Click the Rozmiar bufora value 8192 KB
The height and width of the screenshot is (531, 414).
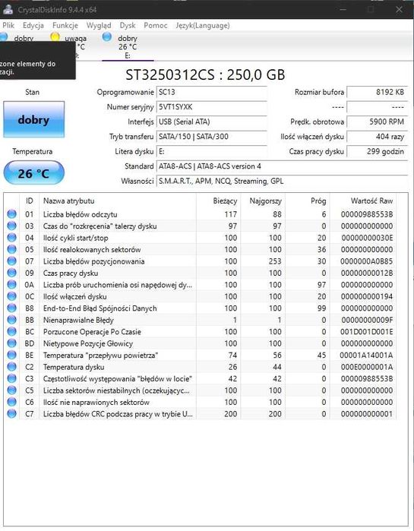click(x=377, y=92)
